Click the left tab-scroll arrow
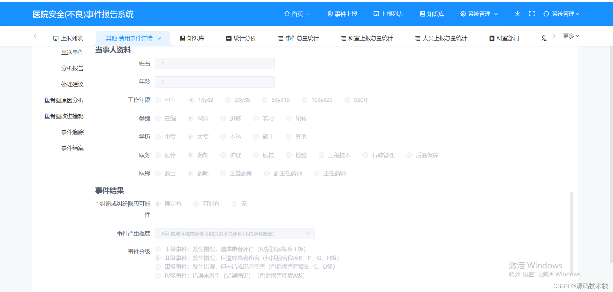This screenshot has height=292, width=613. click(35, 36)
